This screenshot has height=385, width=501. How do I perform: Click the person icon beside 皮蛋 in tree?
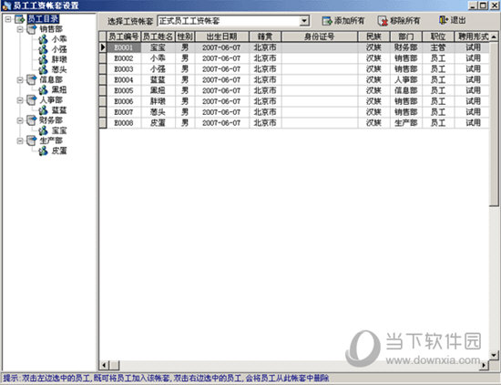coord(43,151)
